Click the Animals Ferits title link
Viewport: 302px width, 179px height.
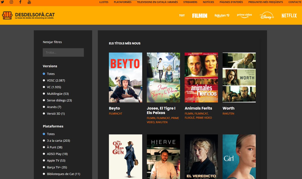click(198, 108)
